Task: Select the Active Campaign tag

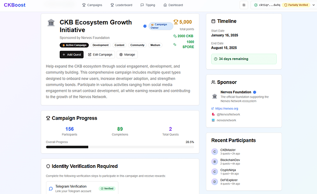Action: 74,45
